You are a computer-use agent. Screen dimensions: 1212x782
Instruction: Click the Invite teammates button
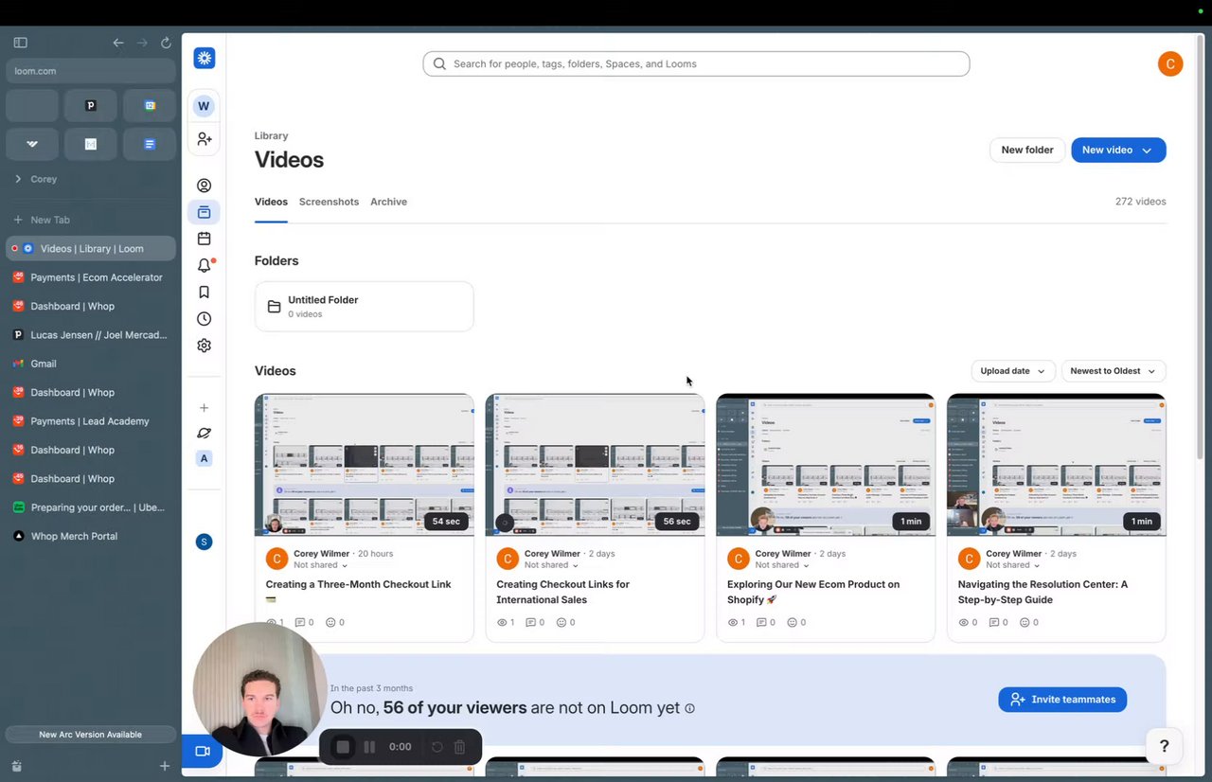coord(1062,700)
